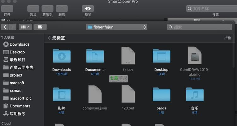Focus the 搜索 search field in file dialog

(x=199, y=27)
